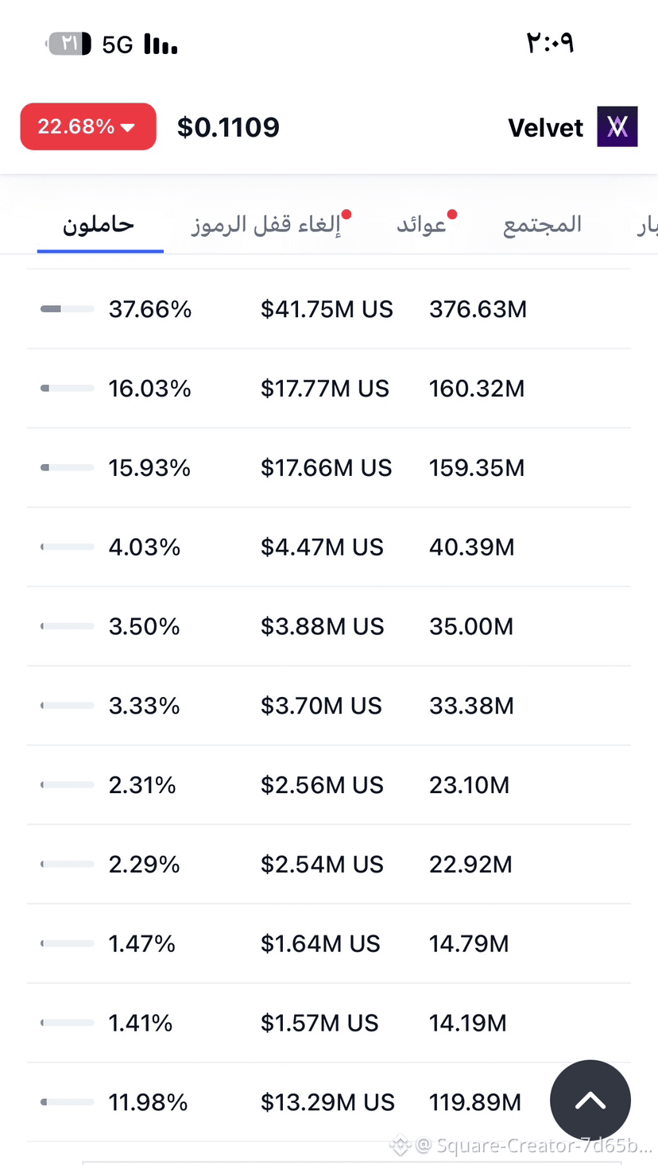Tap the $0.1109 price label

[x=228, y=127]
